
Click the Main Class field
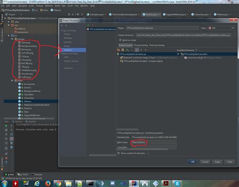(153, 142)
